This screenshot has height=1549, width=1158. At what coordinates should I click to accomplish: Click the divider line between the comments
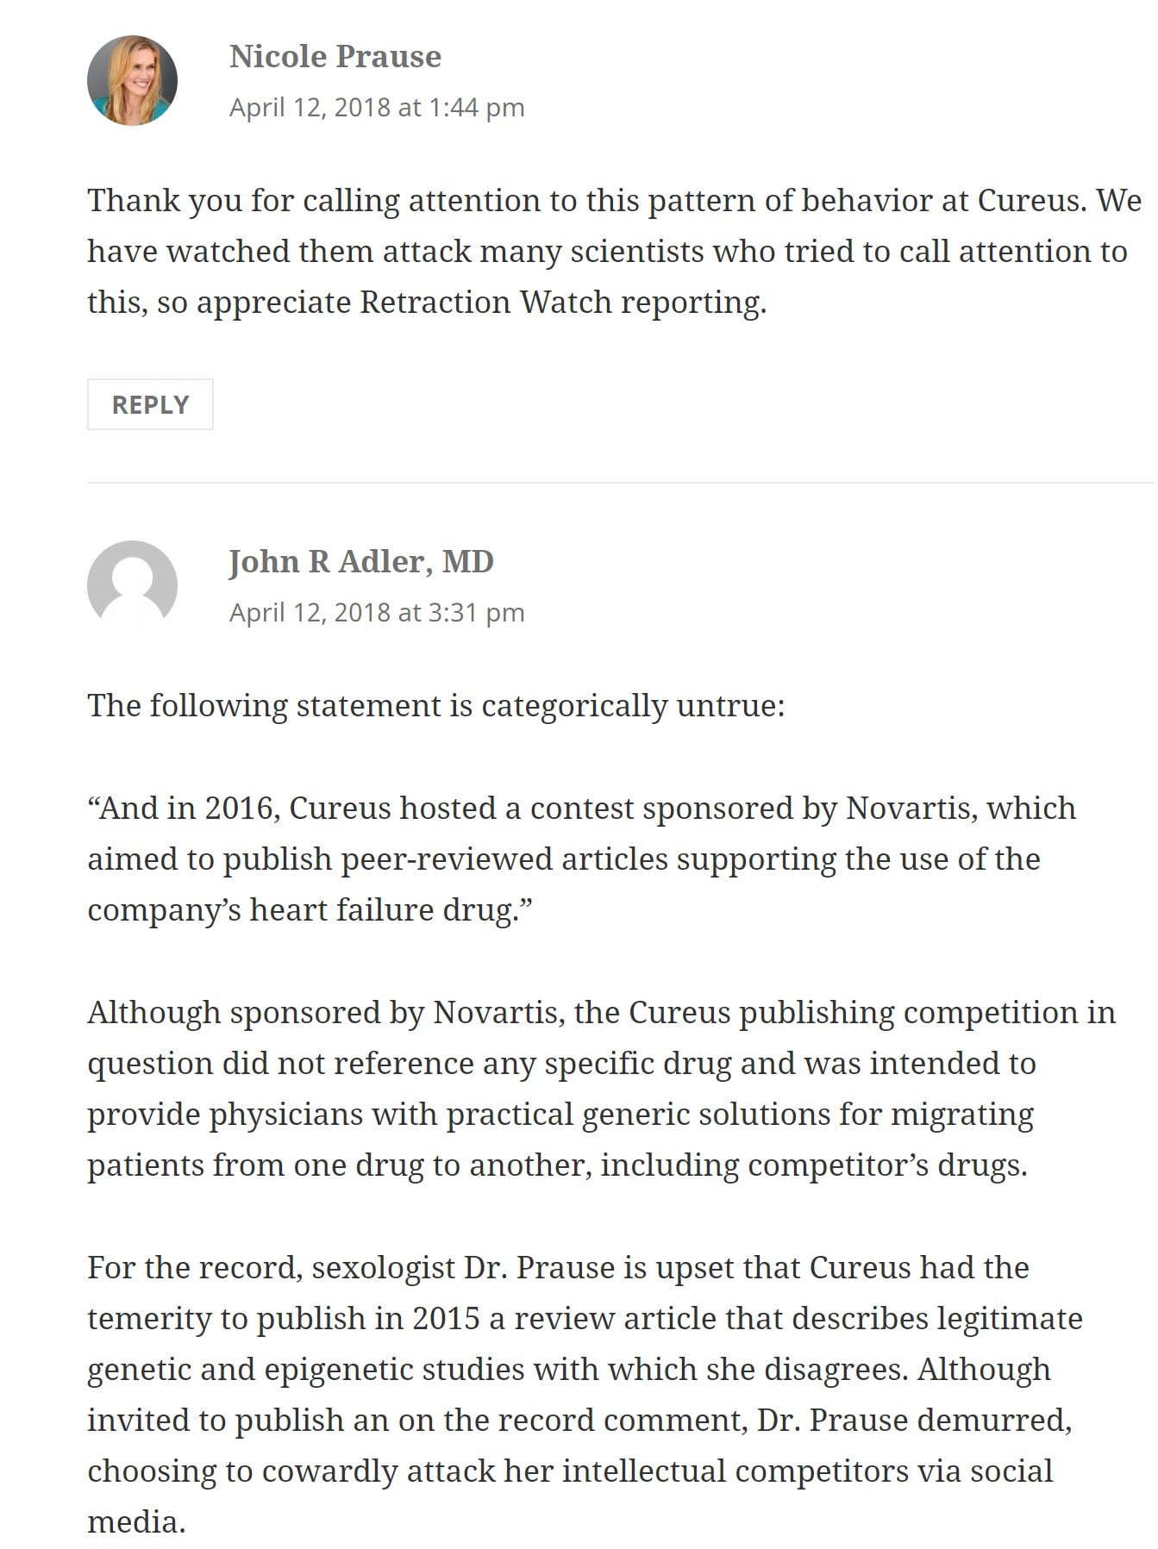619,483
